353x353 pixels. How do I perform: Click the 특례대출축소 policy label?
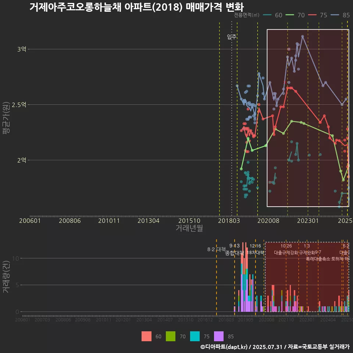pos(318,259)
